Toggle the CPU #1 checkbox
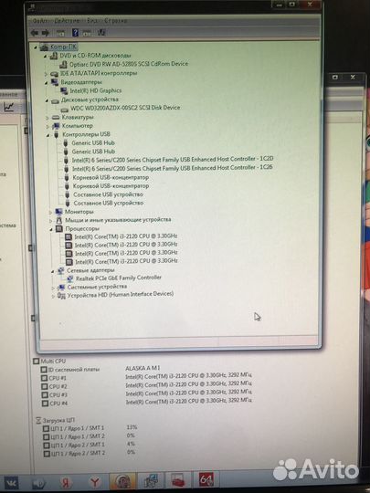Screen dimensions: 370x493 (x=44, y=378)
